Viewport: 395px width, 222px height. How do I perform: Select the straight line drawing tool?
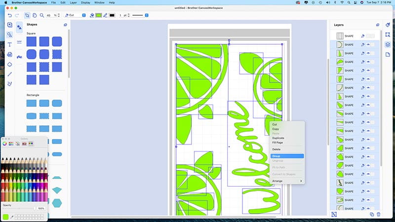[x=10, y=74]
